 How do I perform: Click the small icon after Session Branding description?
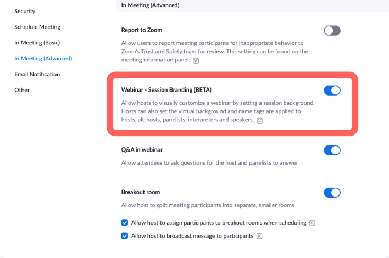pyautogui.click(x=260, y=120)
